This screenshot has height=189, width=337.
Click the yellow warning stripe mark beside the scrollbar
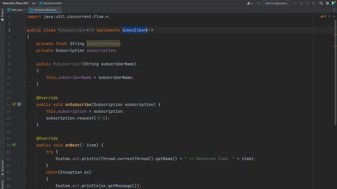(335, 35)
